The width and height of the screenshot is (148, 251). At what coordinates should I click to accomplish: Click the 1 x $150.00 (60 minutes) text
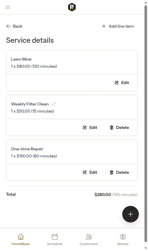click(34, 156)
